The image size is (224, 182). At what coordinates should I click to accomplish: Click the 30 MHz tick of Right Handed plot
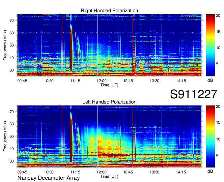coord(12,70)
